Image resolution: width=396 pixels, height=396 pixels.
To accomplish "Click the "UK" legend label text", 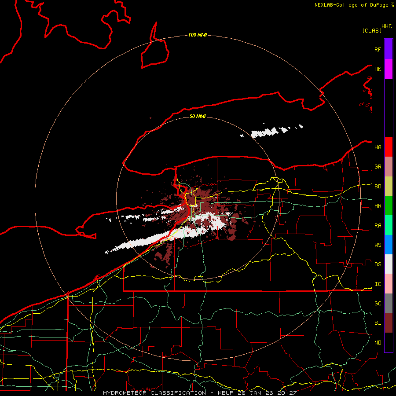I will point(378,69).
